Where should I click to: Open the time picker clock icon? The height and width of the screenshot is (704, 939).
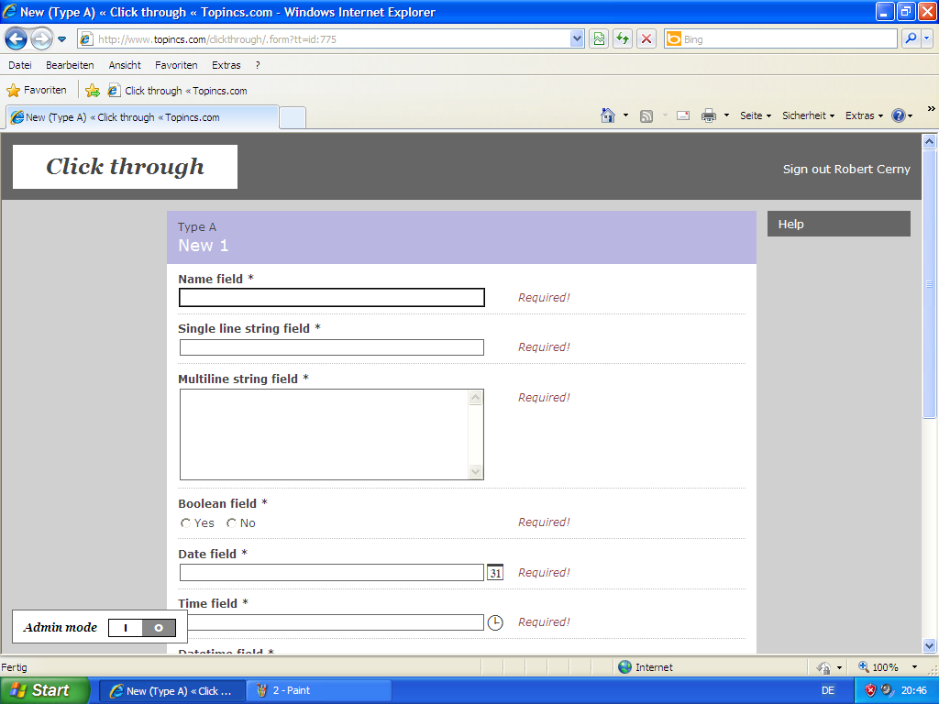495,622
